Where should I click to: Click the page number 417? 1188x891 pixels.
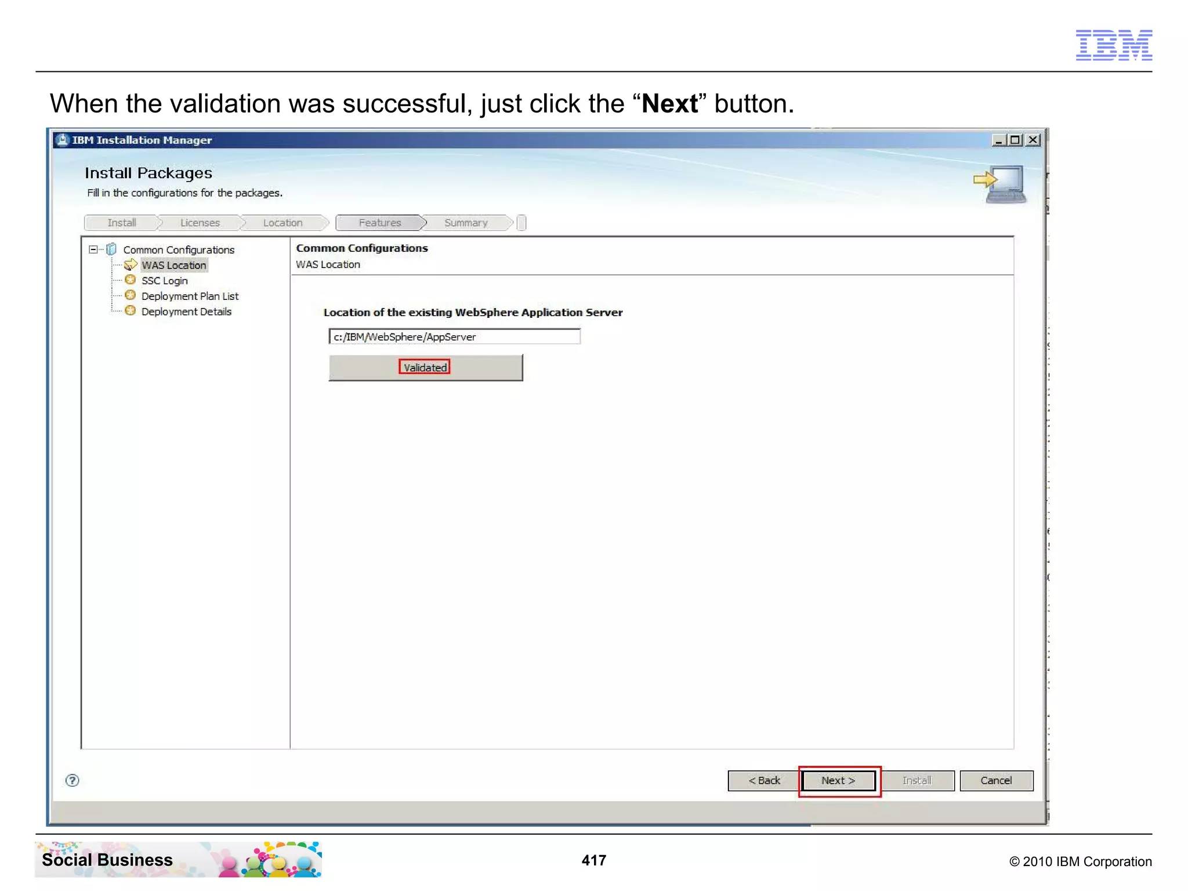tap(594, 860)
